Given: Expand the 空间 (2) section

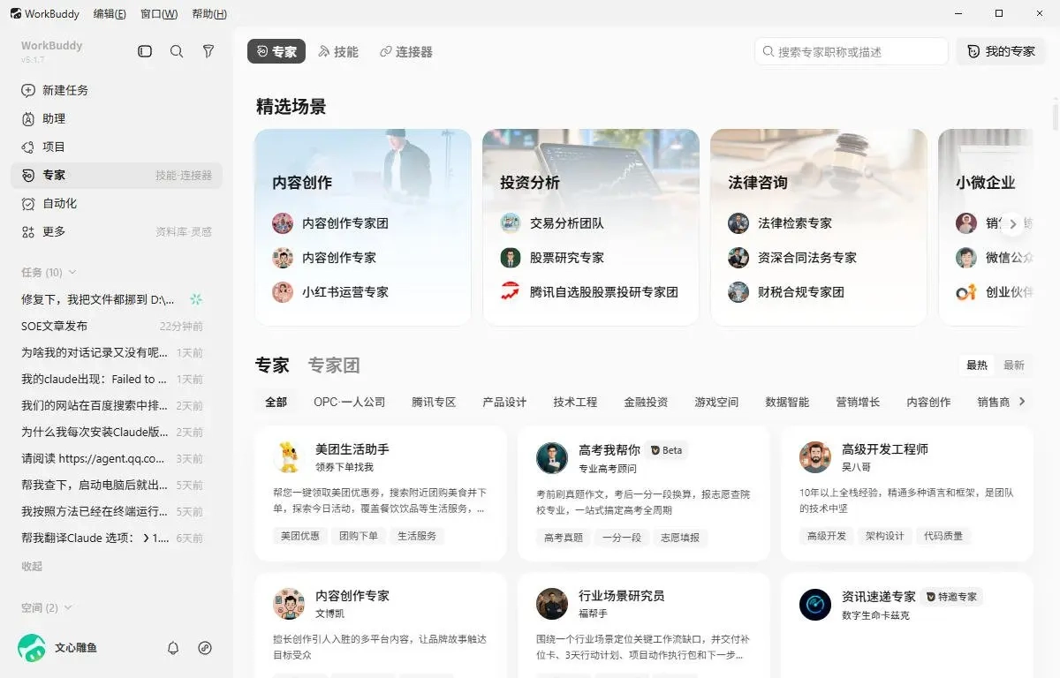Looking at the screenshot, I should (47, 607).
